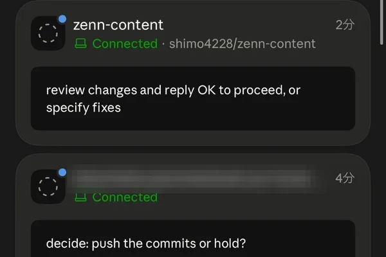
Task: Tap the Connected status in first card
Action: click(x=125, y=44)
